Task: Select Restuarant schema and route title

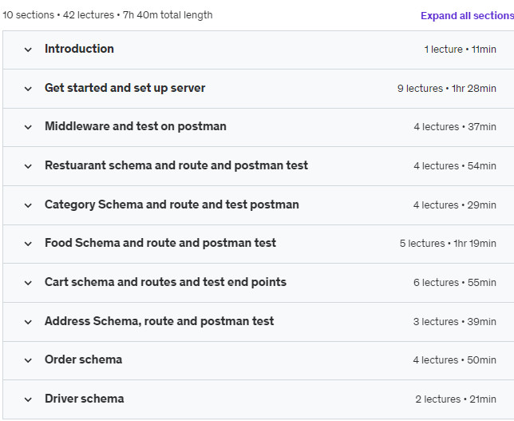Action: tap(176, 165)
